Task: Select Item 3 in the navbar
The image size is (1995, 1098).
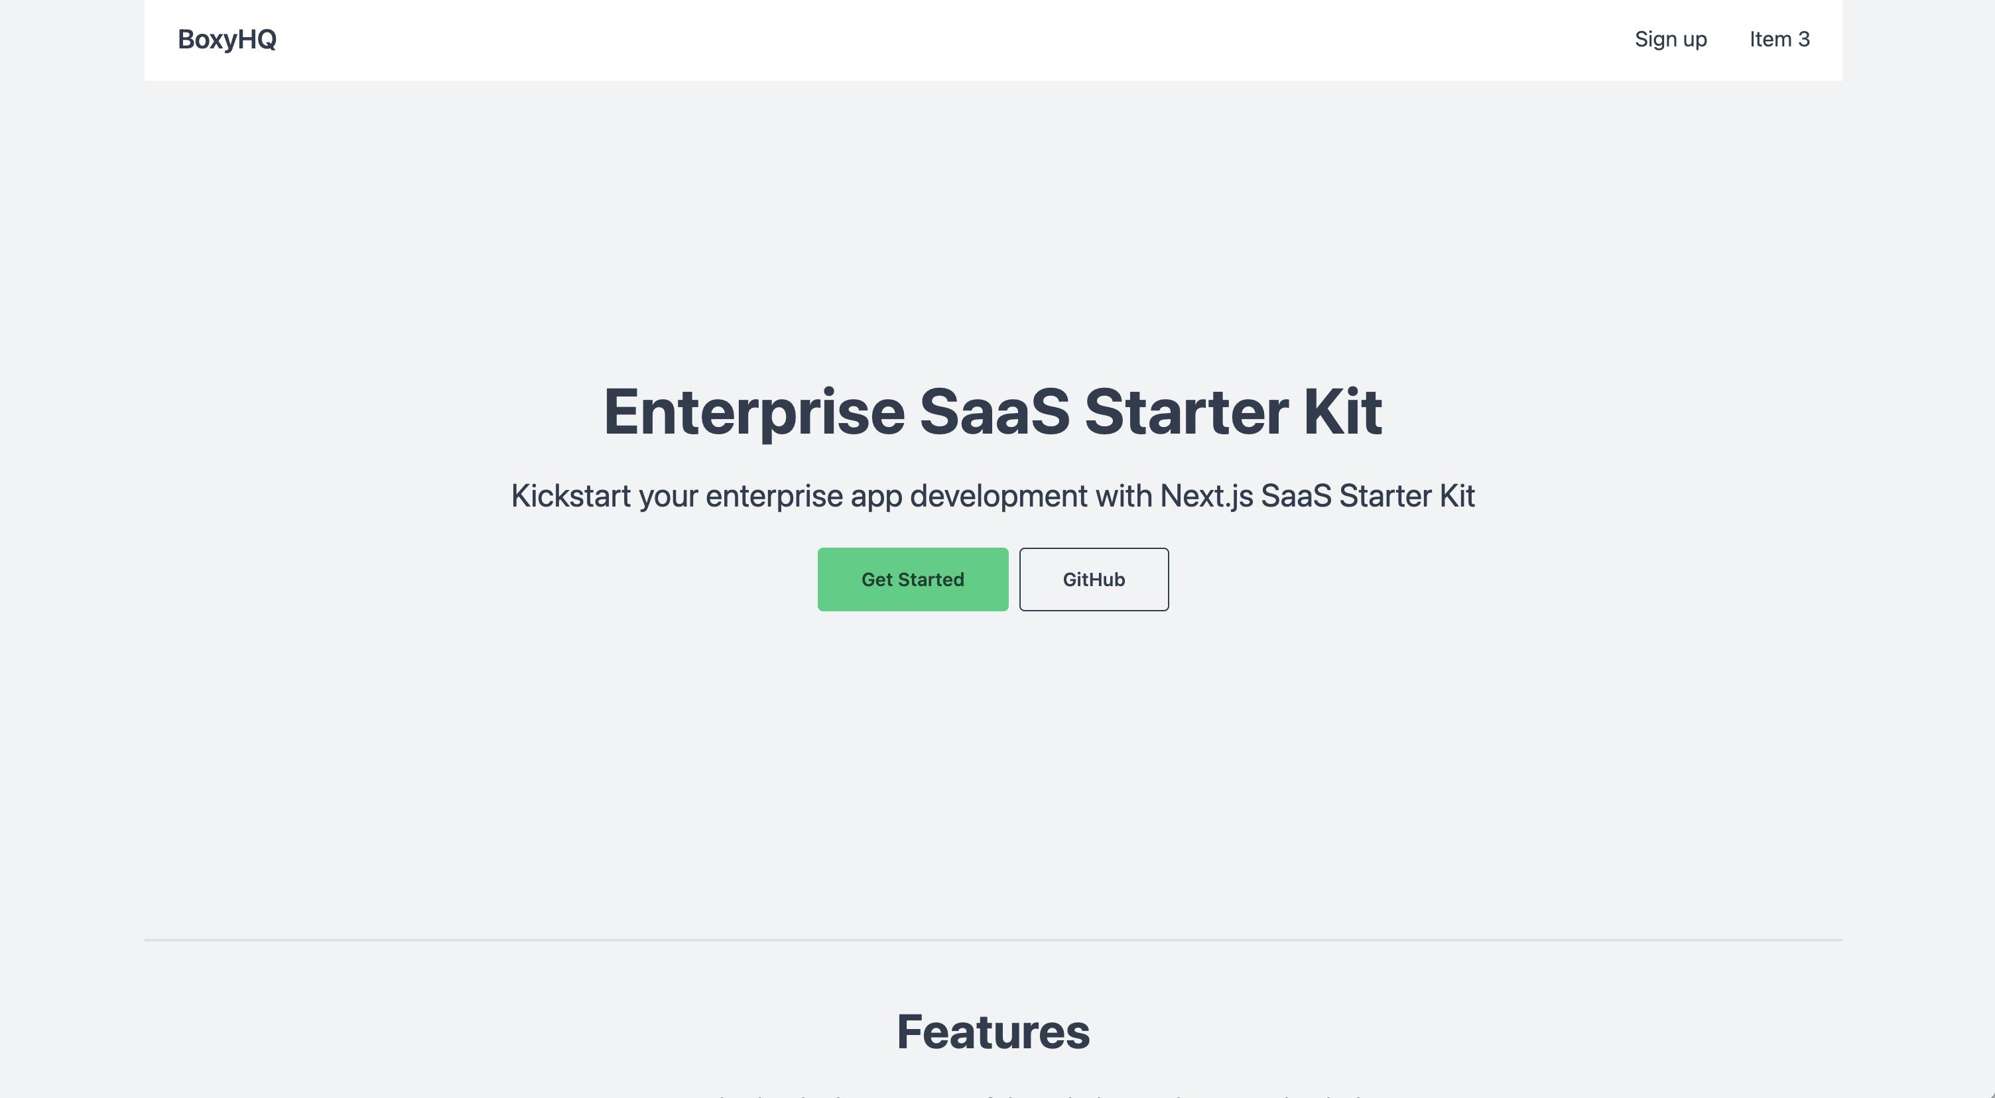Action: coord(1779,40)
